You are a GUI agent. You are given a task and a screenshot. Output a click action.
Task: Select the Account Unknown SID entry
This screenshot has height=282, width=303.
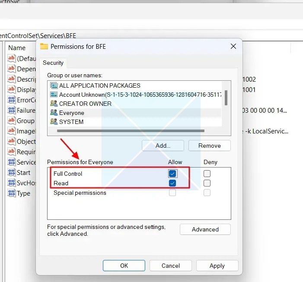(x=134, y=95)
